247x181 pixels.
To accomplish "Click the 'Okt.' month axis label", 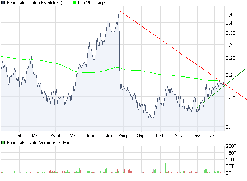I will click(x=161, y=135).
